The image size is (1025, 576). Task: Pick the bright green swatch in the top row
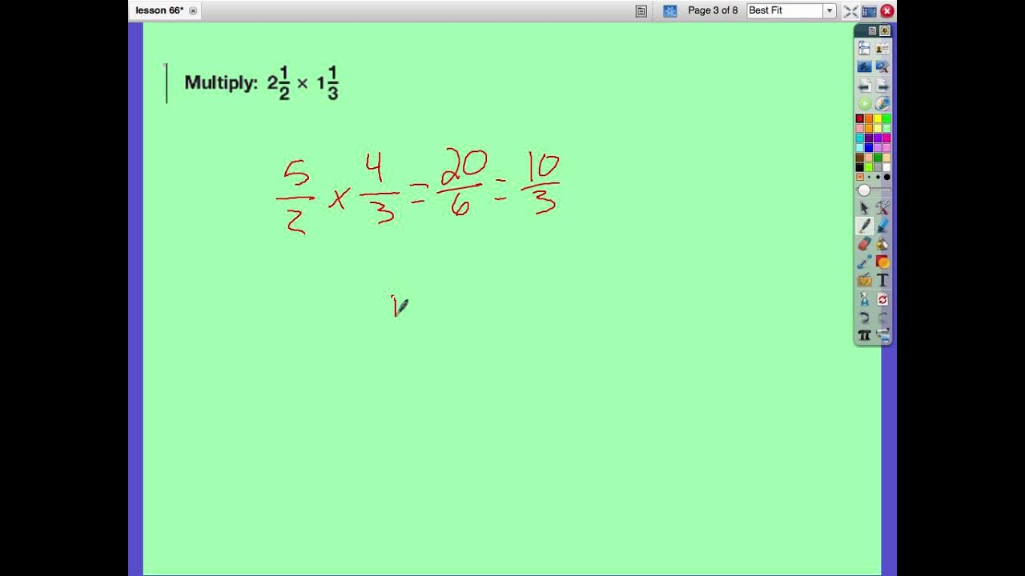click(x=886, y=118)
